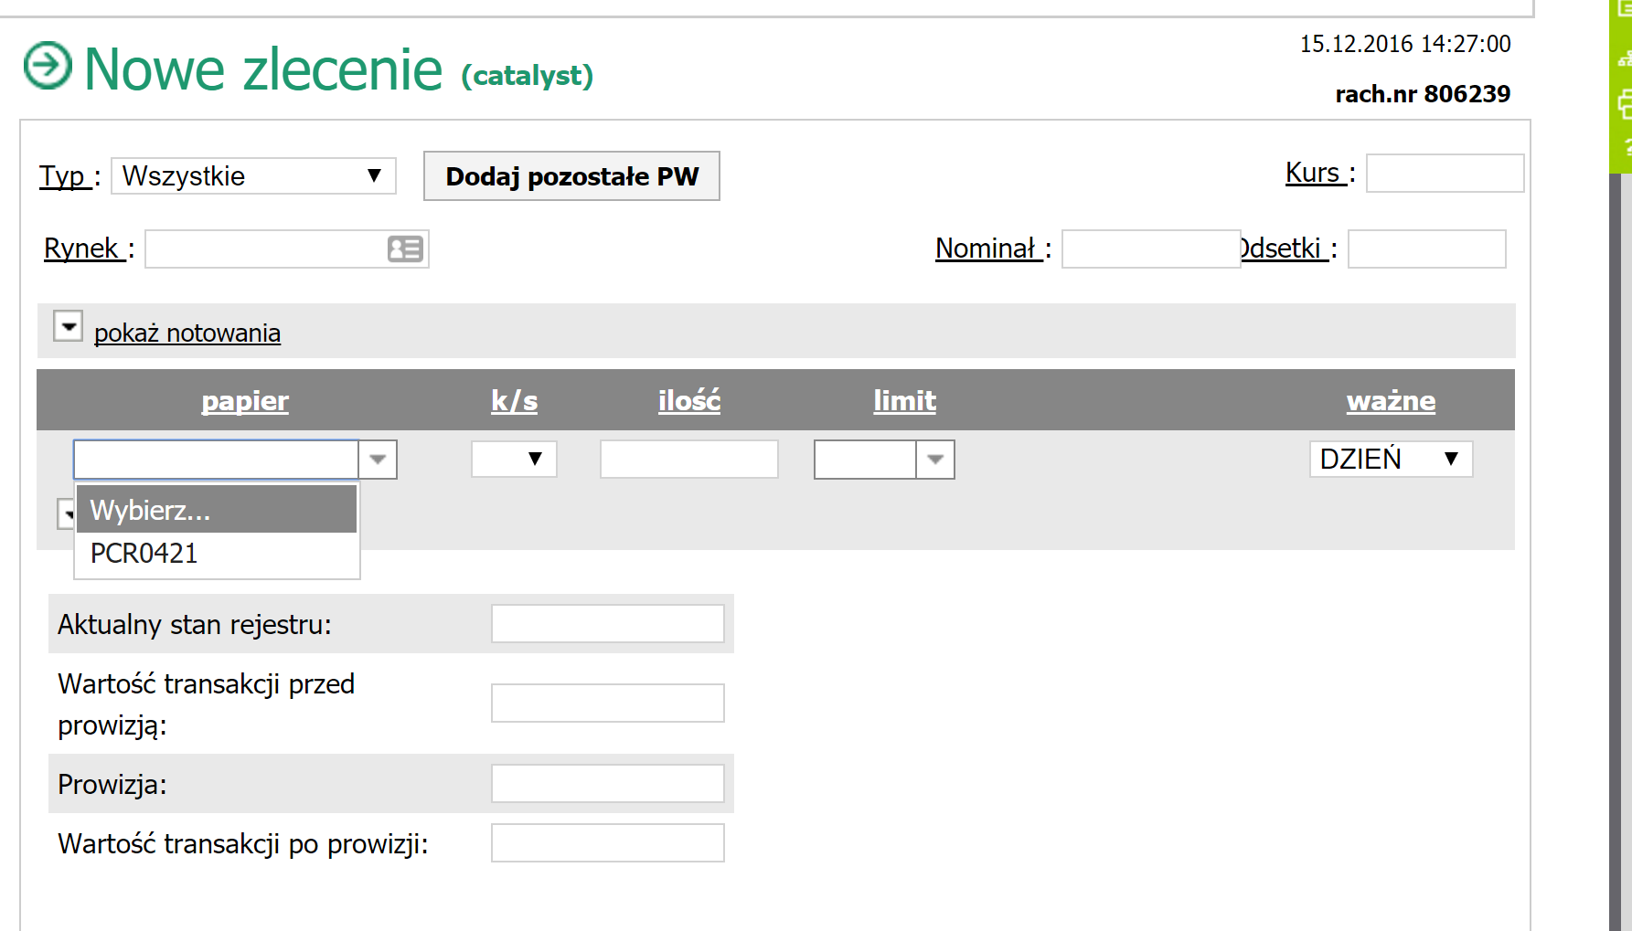
Task: Open the Typ dropdown showing Wszystkie
Action: tap(253, 175)
